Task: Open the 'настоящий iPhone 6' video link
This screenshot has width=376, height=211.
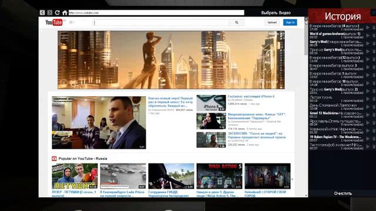Action: click(251, 96)
